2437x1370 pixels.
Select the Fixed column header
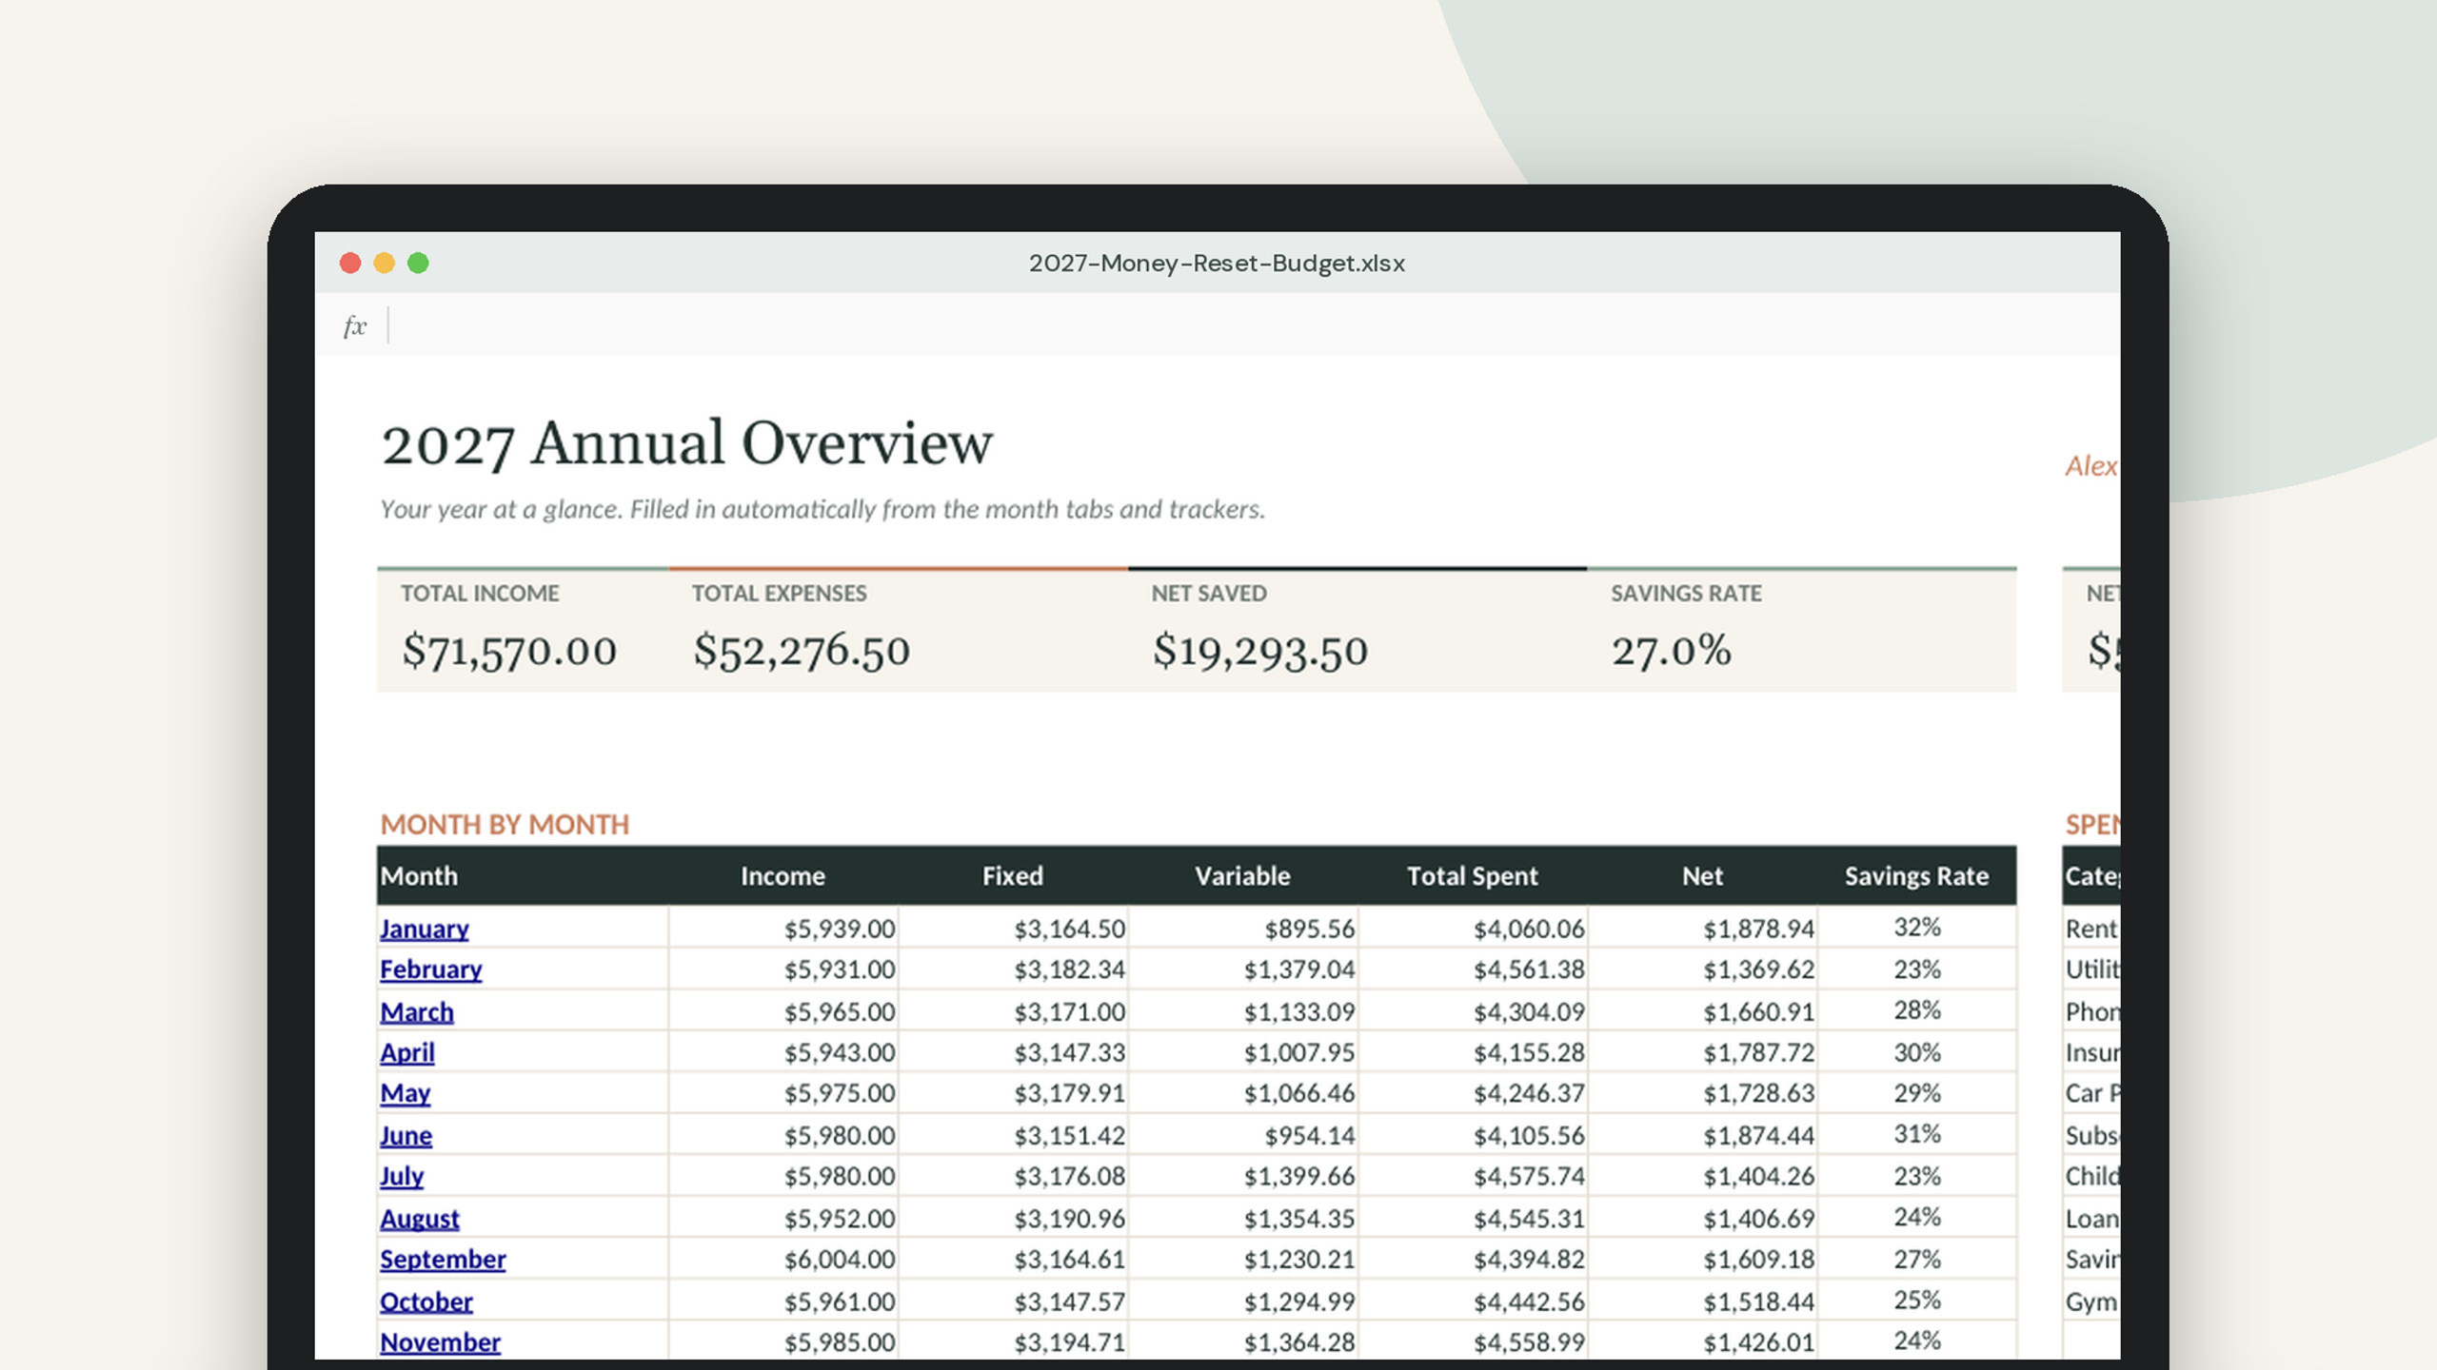click(x=1012, y=875)
